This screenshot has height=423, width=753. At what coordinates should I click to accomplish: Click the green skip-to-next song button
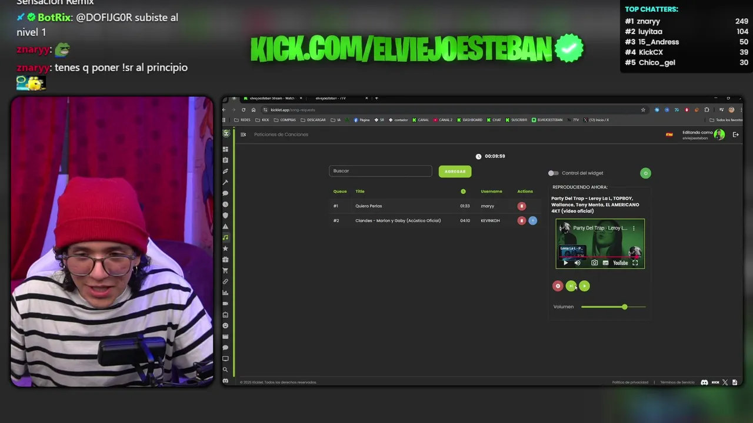tap(571, 286)
